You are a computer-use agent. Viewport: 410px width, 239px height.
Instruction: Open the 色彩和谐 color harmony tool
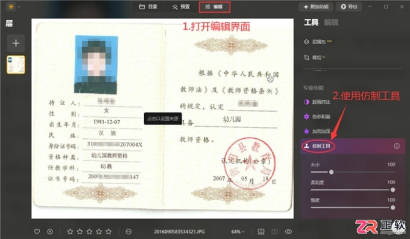(317, 116)
